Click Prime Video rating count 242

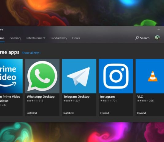[4, 105]
